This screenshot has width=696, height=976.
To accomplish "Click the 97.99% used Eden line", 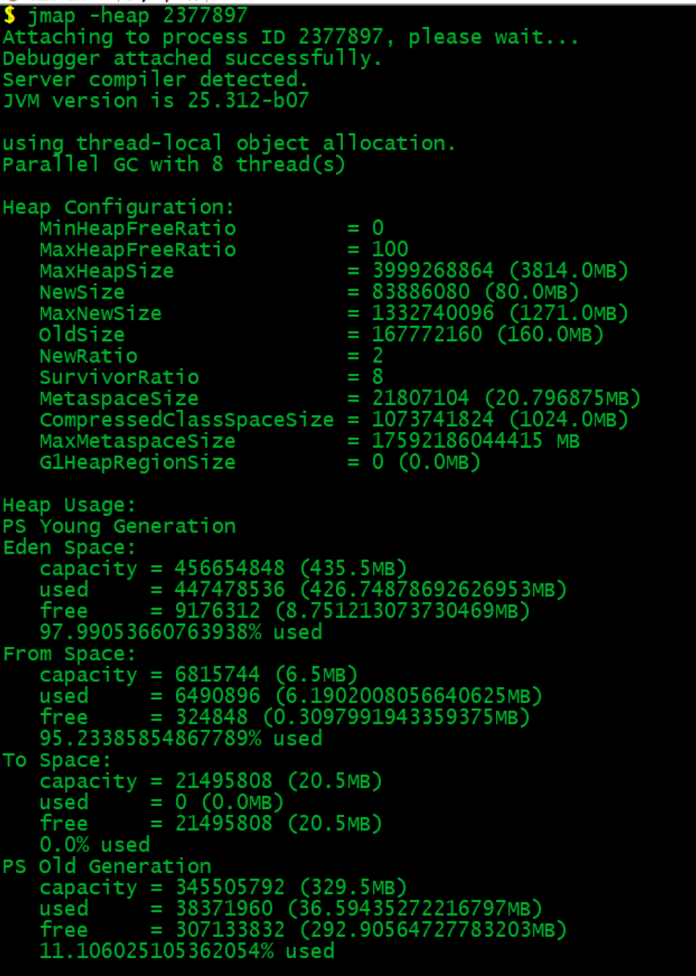I will point(181,632).
